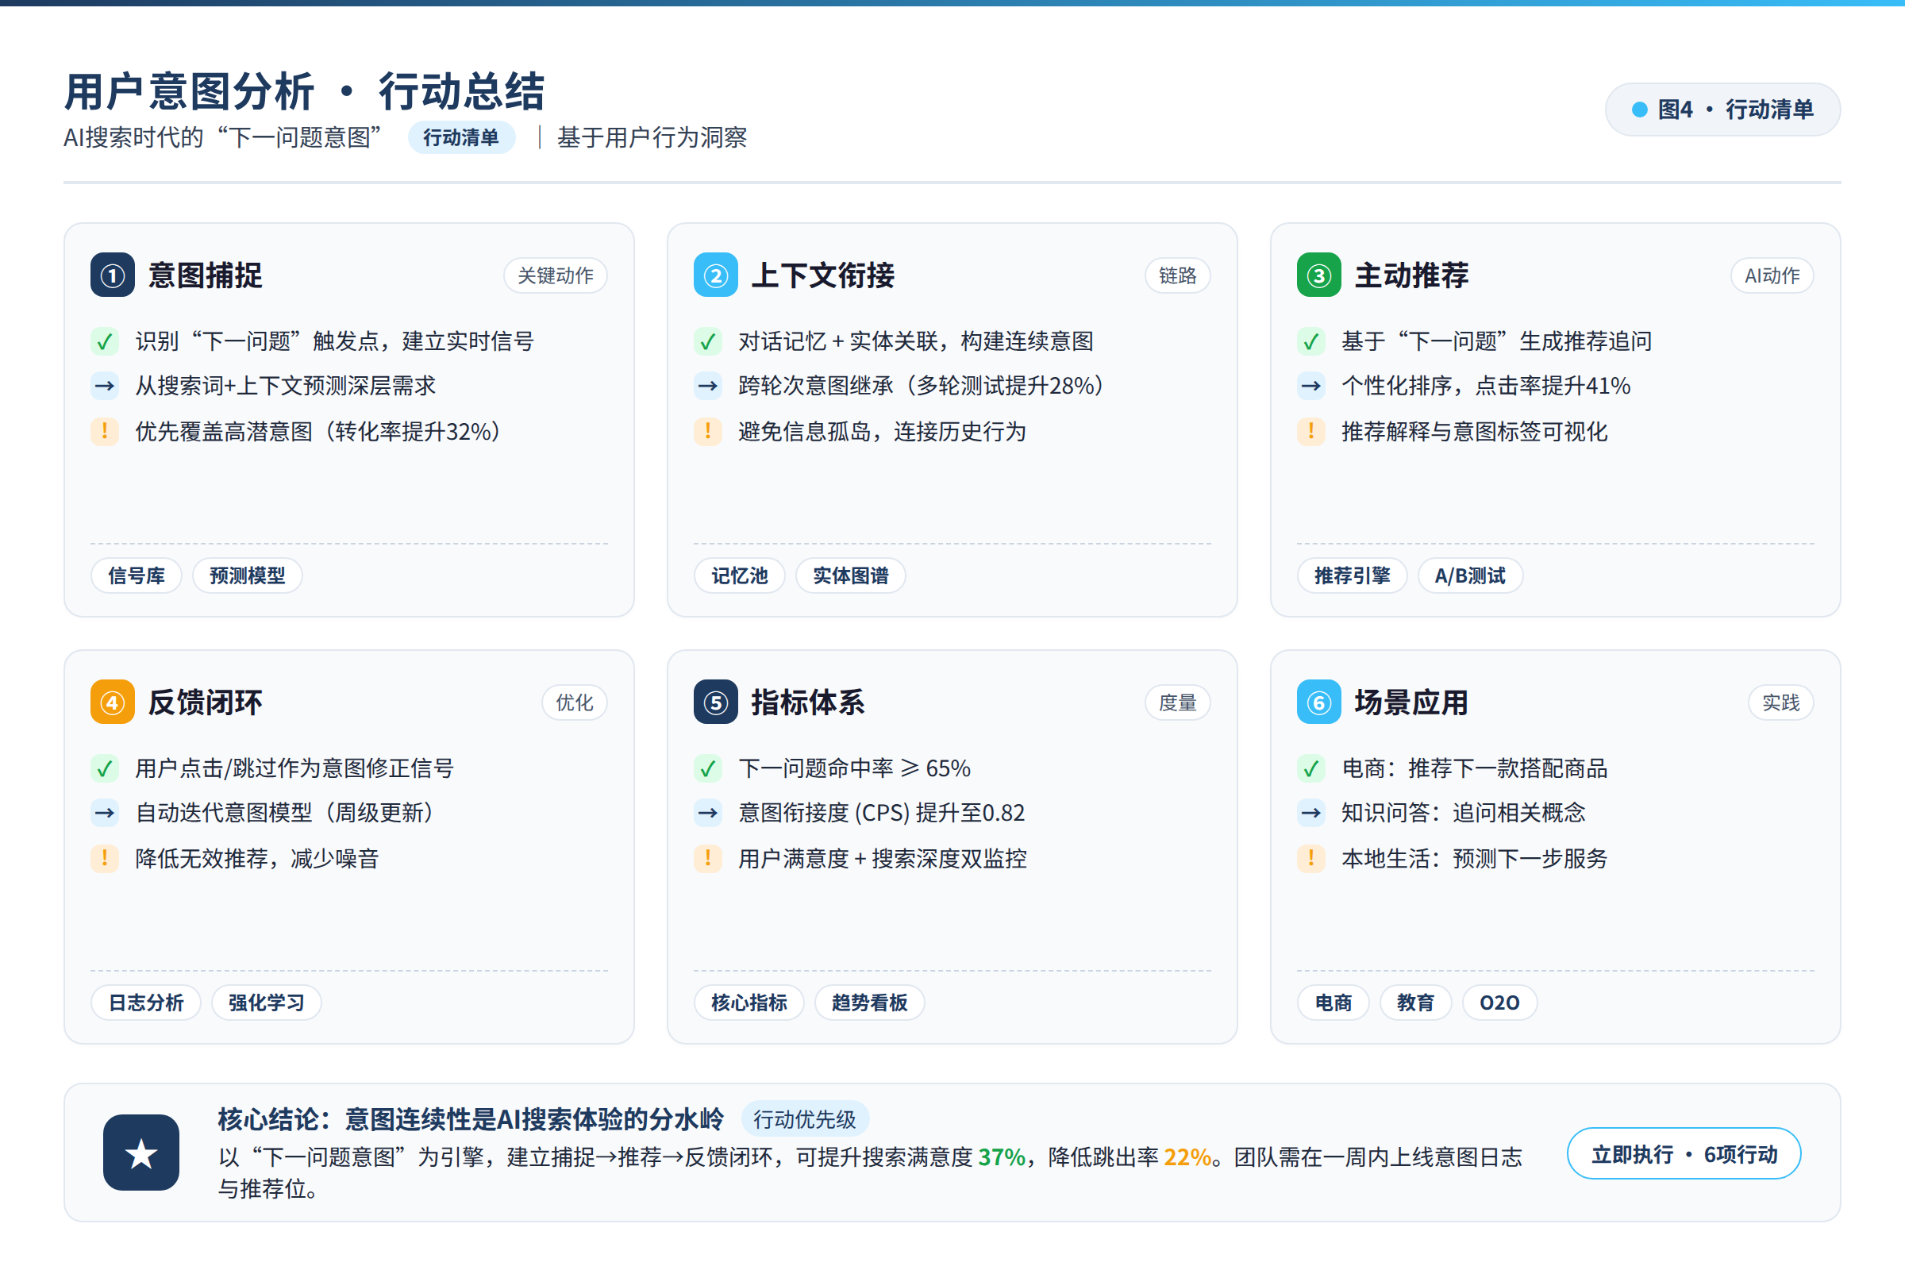Screen dimensions: 1905x1270
Task: Click the checkmark icon before 对话记忆 + 实体关联
Action: pyautogui.click(x=708, y=341)
